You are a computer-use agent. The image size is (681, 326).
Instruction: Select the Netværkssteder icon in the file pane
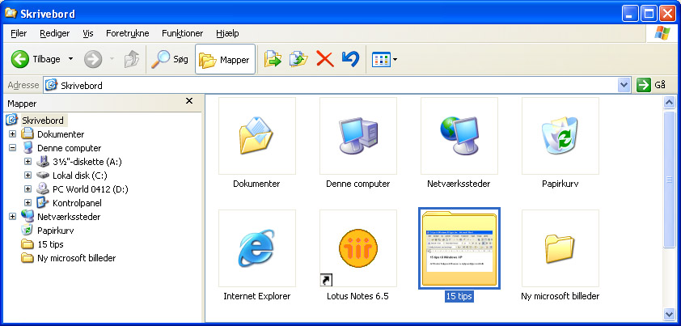pyautogui.click(x=459, y=135)
